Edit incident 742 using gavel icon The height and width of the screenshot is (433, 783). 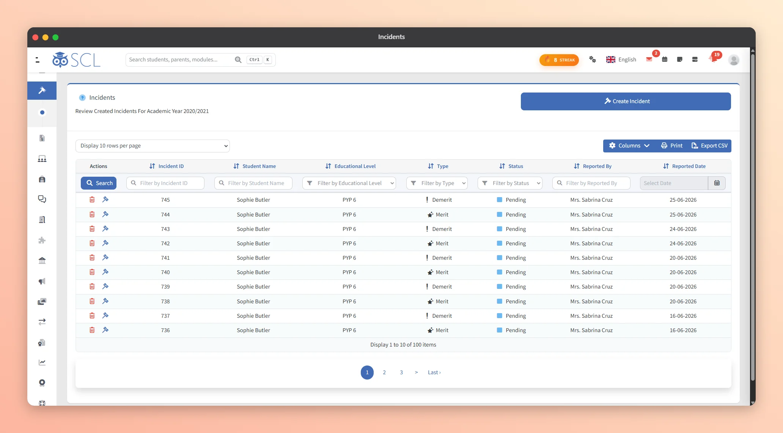coord(105,243)
